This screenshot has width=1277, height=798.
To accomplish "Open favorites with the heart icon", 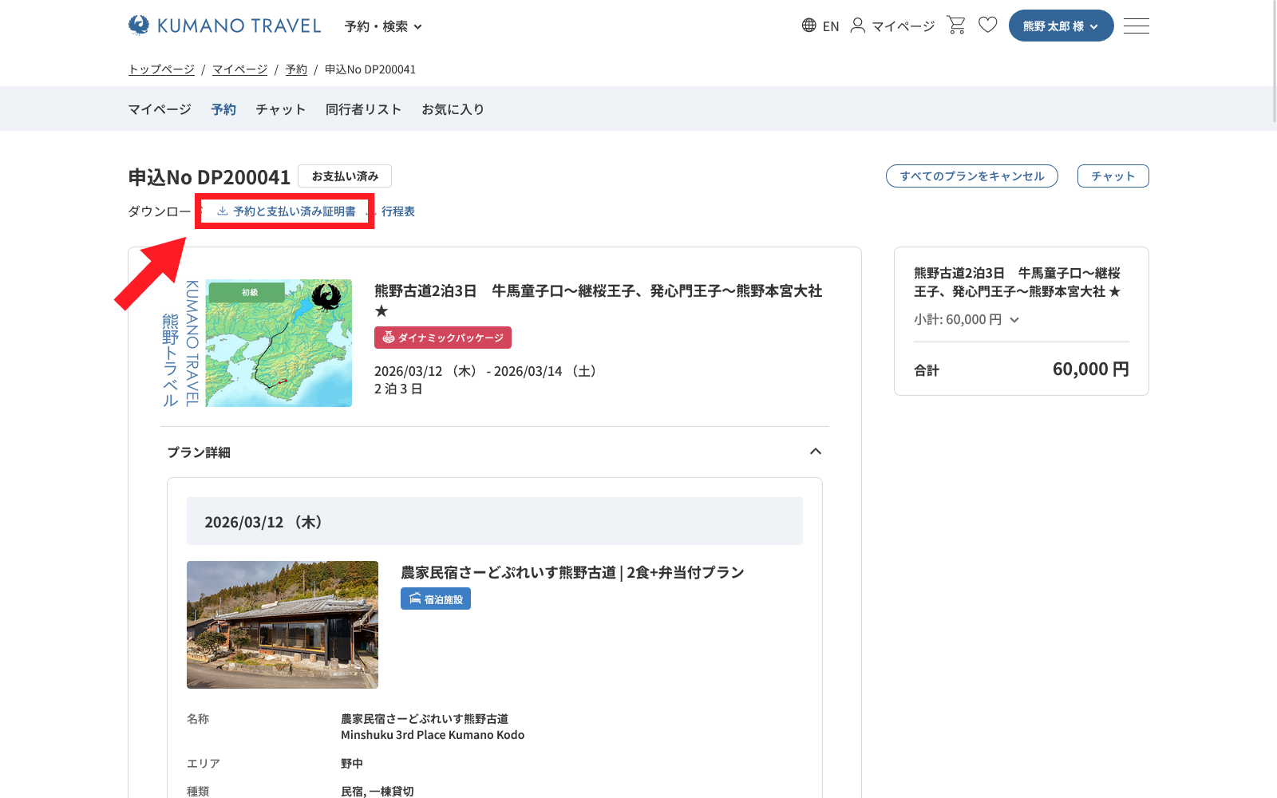I will [x=987, y=26].
